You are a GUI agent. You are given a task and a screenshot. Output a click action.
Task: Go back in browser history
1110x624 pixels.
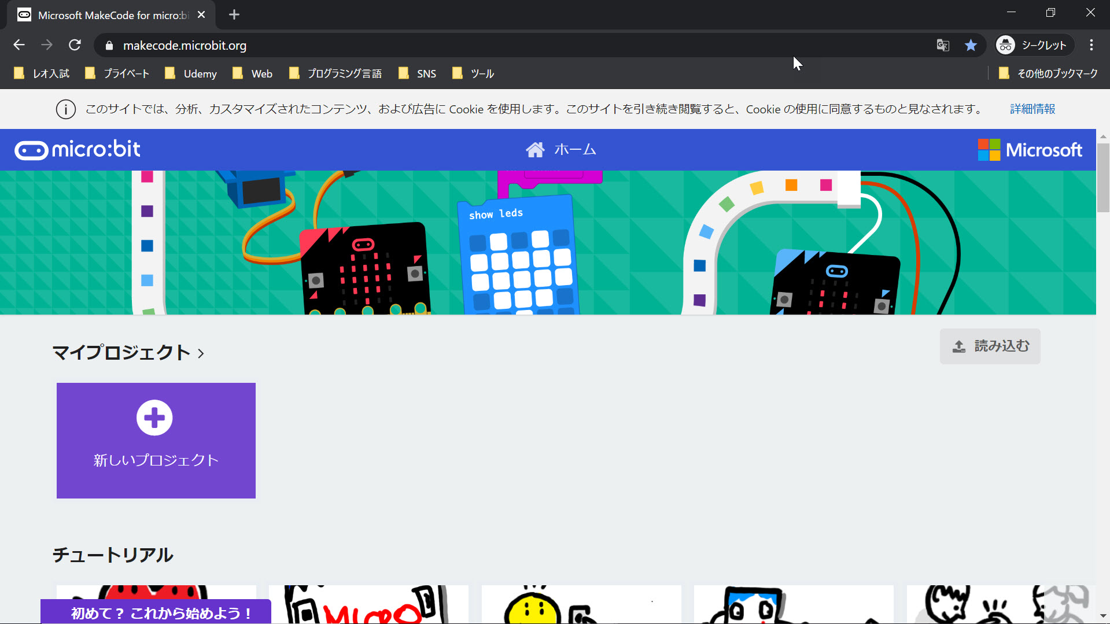pos(19,45)
